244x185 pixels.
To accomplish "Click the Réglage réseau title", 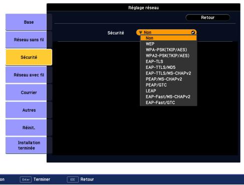I will pyautogui.click(x=143, y=8).
